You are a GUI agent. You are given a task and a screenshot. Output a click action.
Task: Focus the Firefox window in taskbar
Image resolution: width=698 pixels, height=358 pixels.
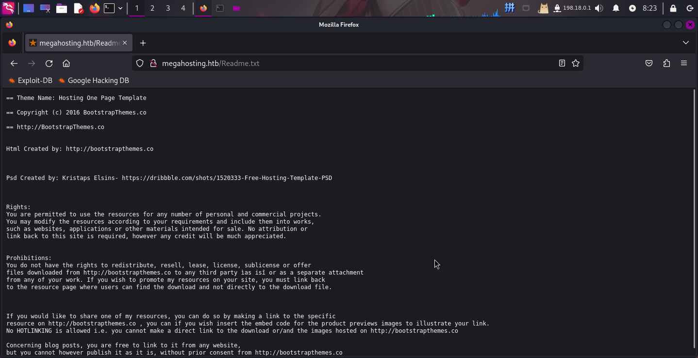203,8
